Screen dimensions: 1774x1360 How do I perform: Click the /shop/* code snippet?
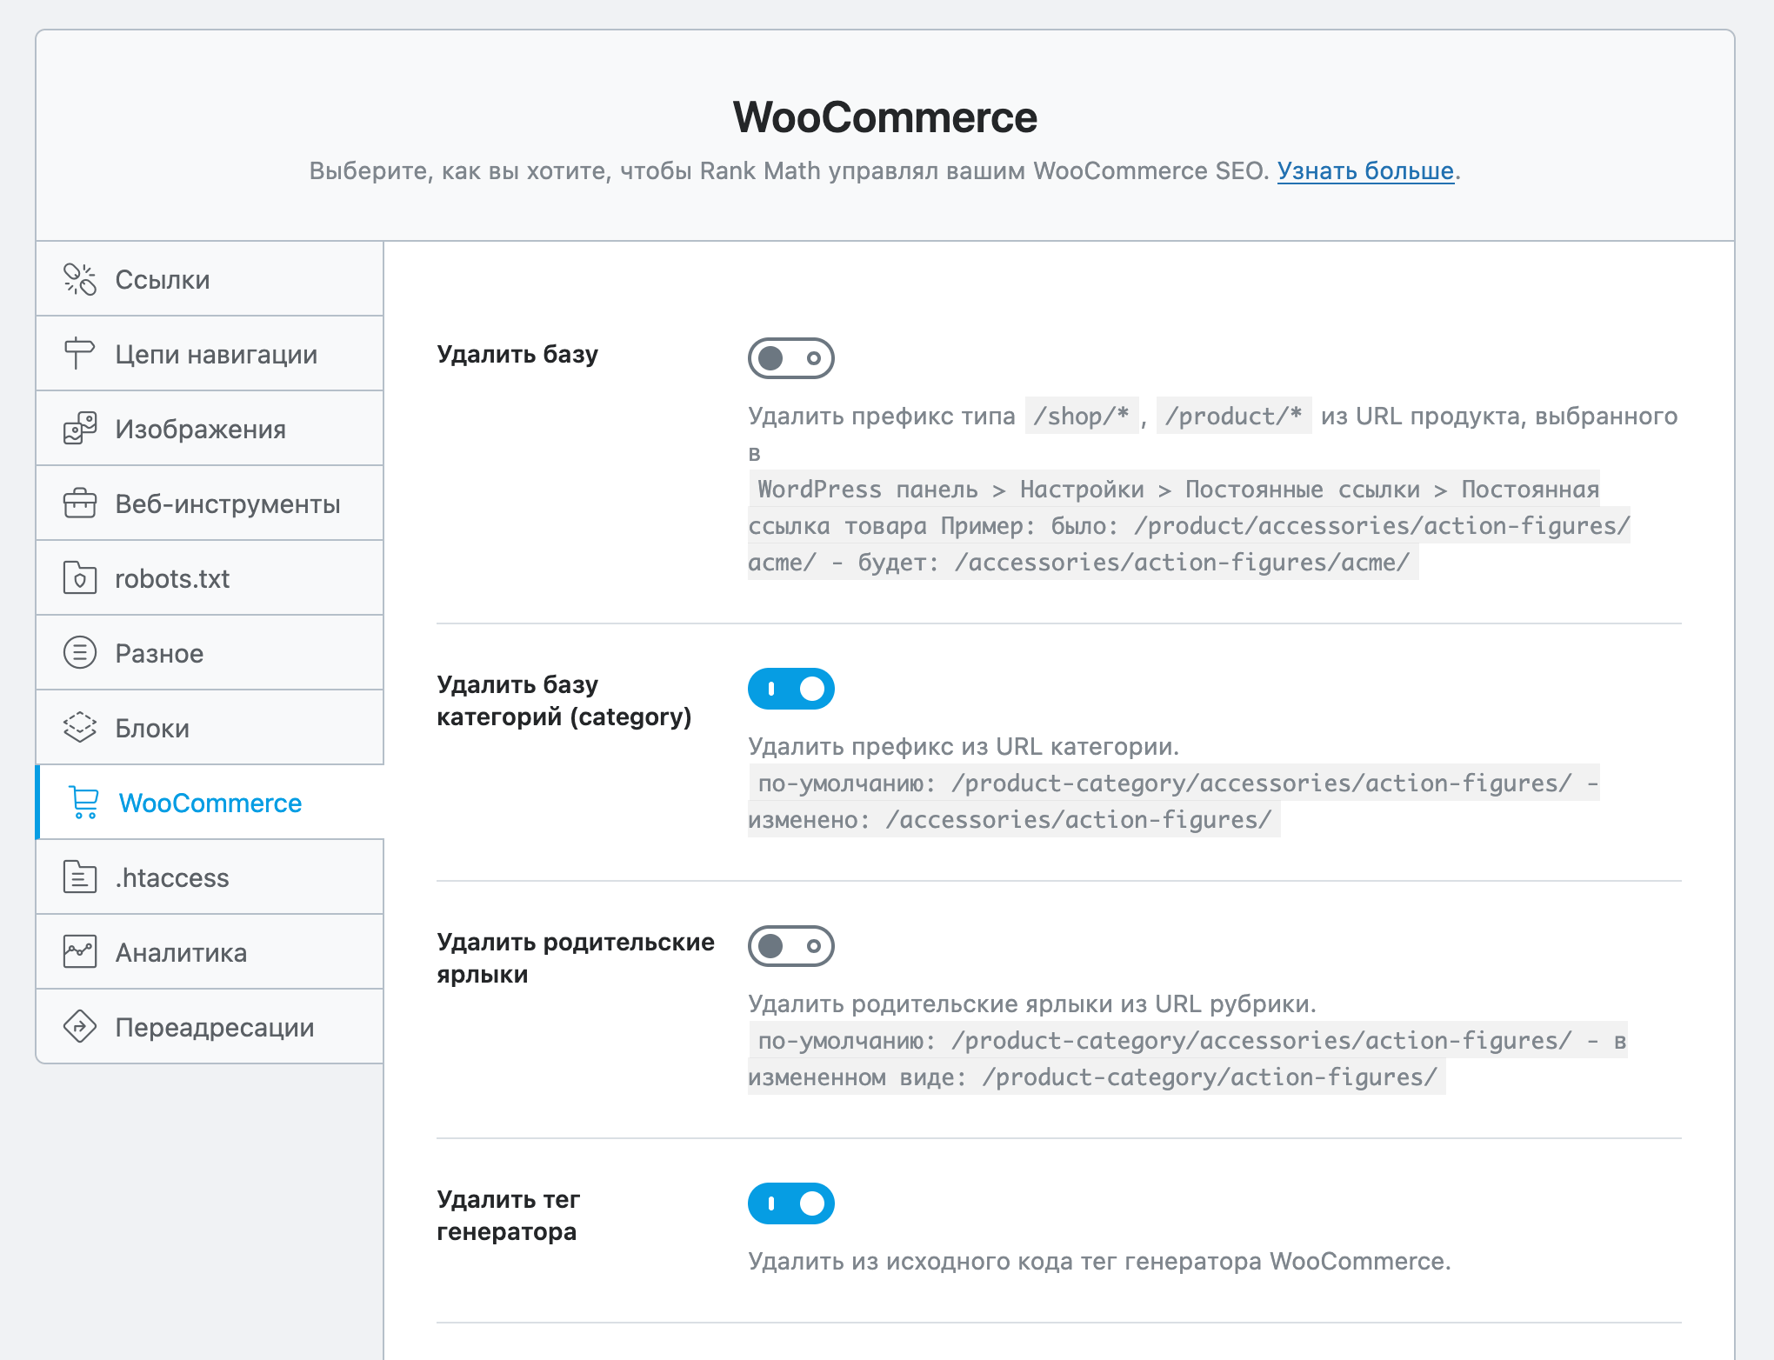click(x=1082, y=416)
